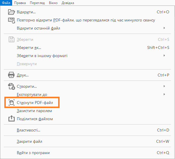Image resolution: width=175 pixels, height=159 pixels.
Task: Click the Створити document-plus icon
Action: click(11, 86)
